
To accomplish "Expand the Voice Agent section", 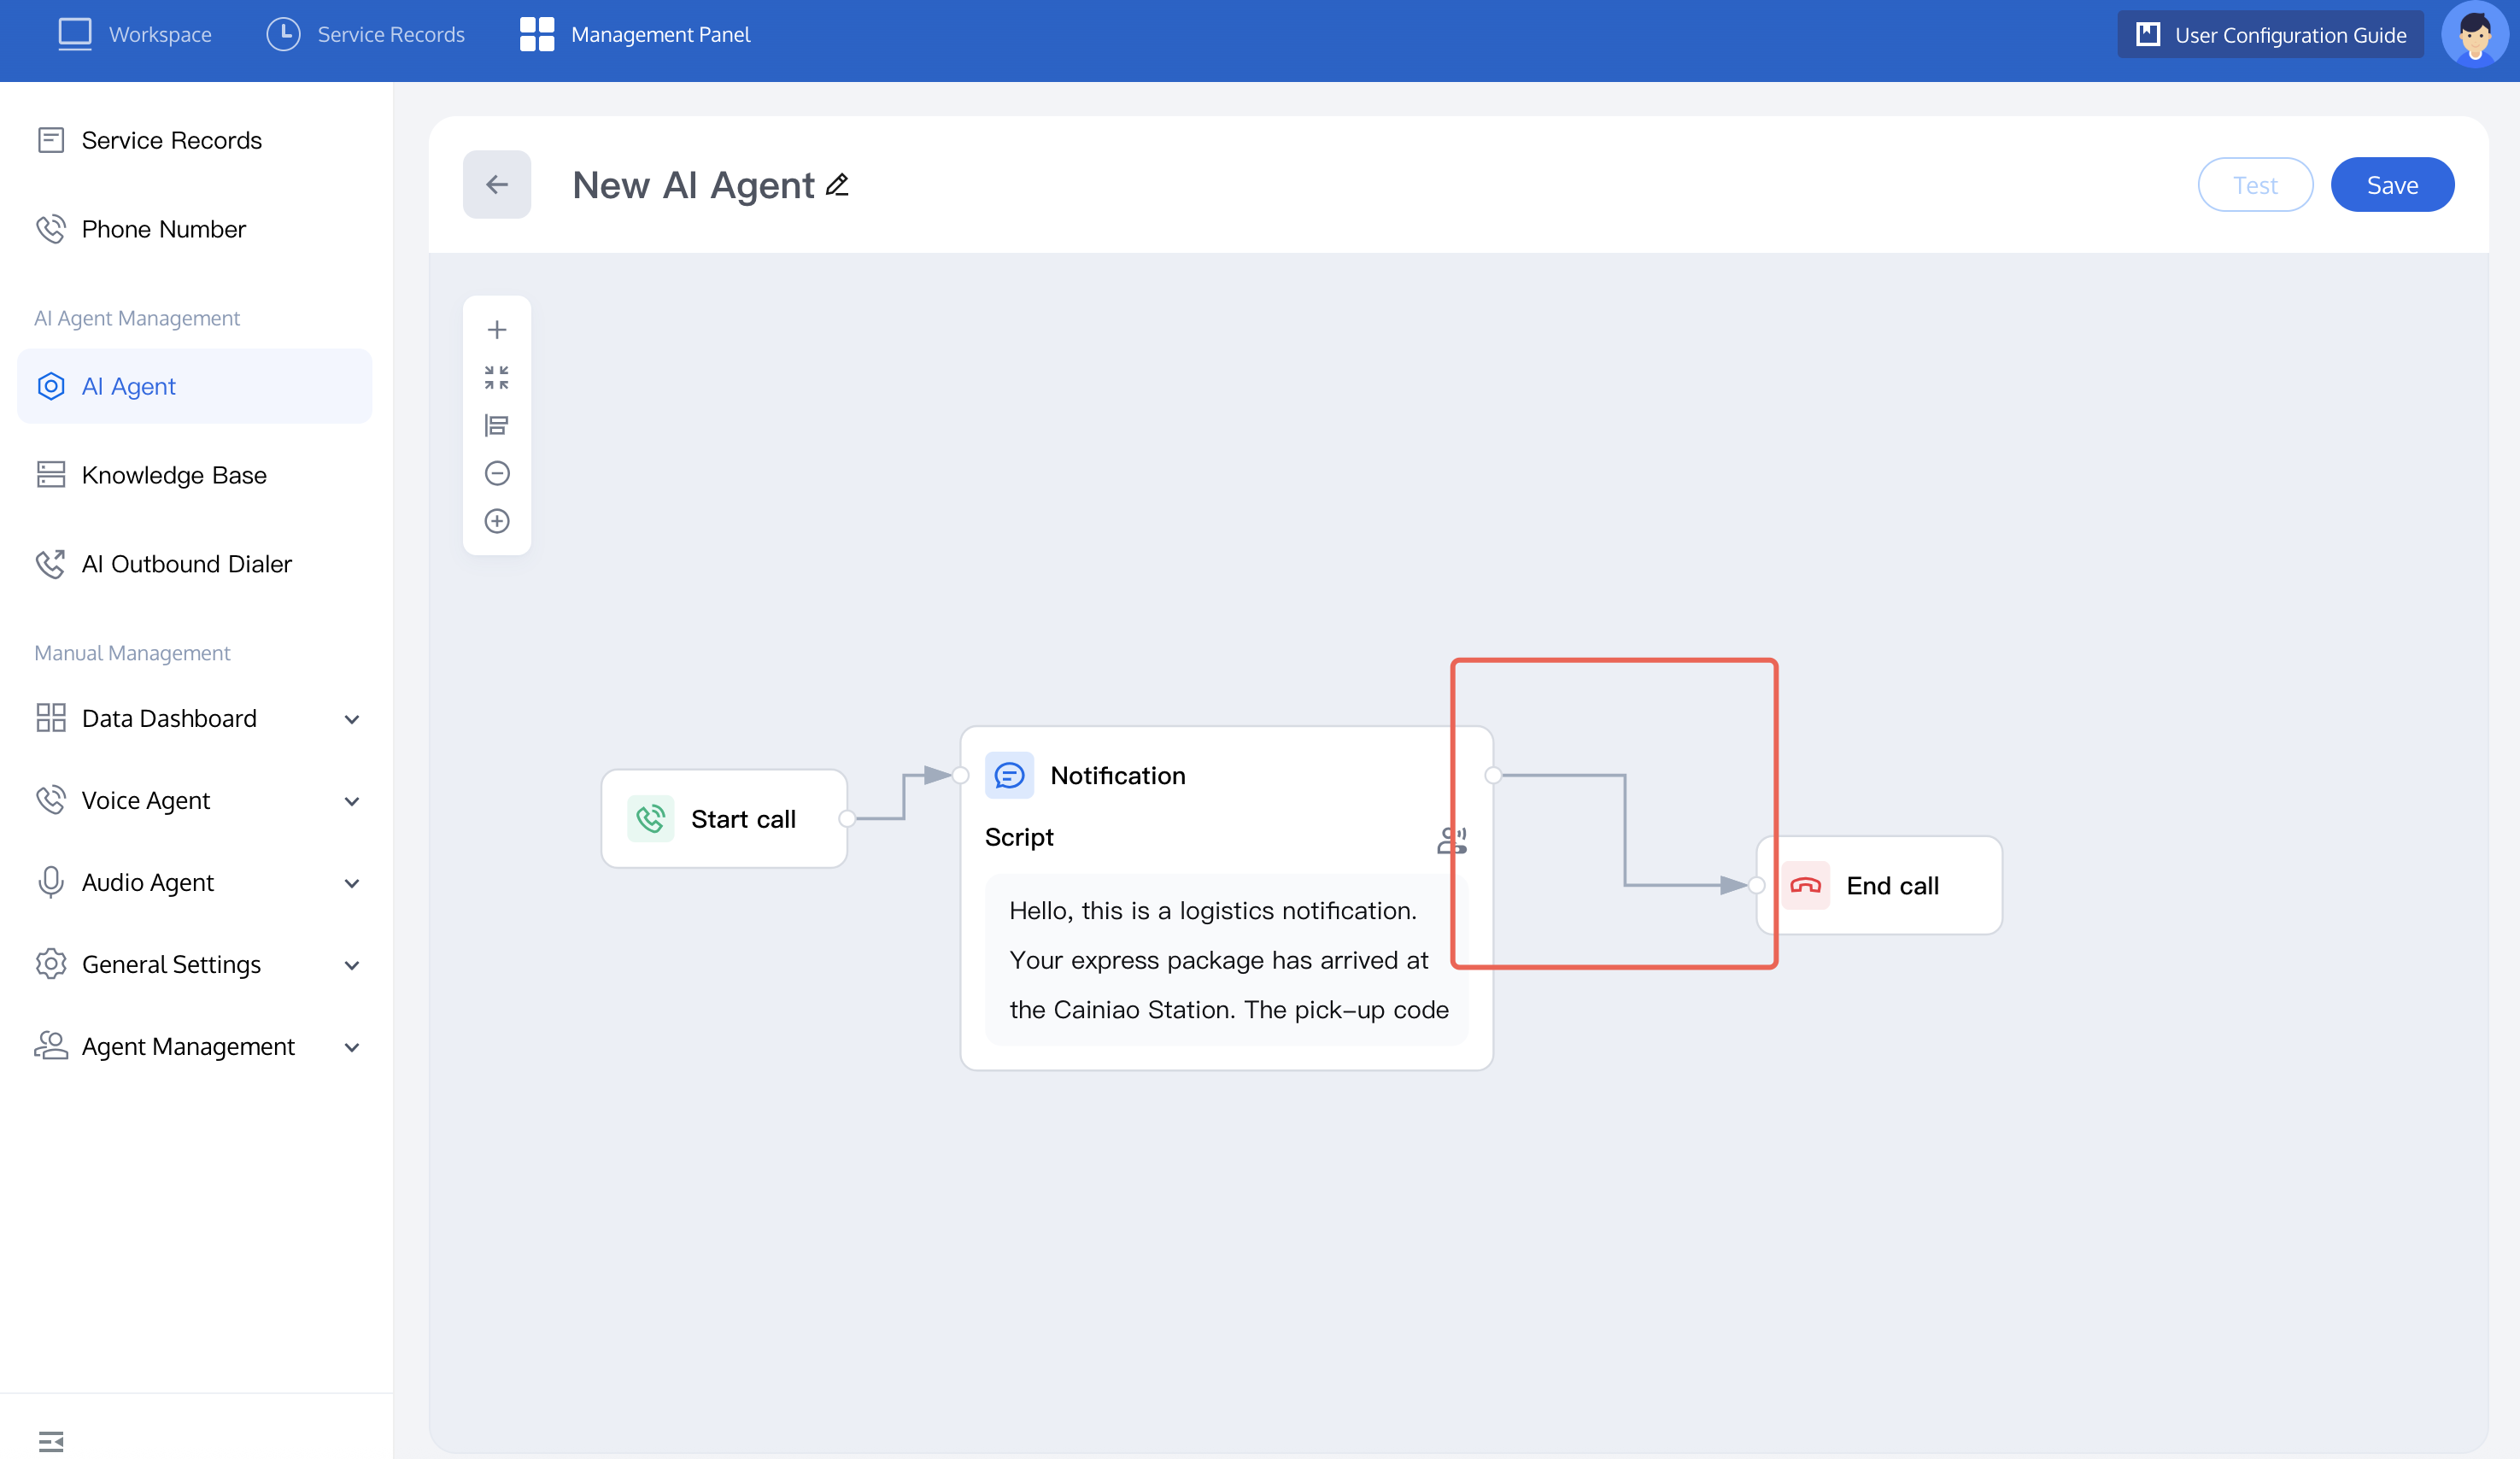I will click(351, 801).
